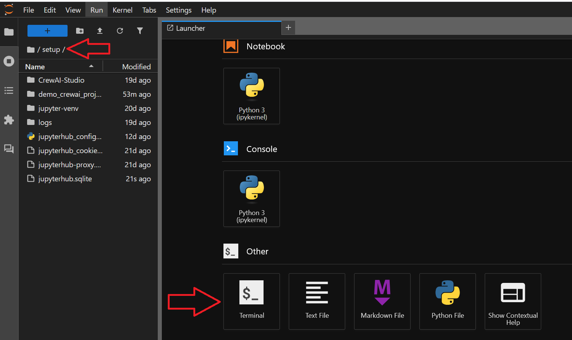Open Show Contextual Help

pos(513,301)
